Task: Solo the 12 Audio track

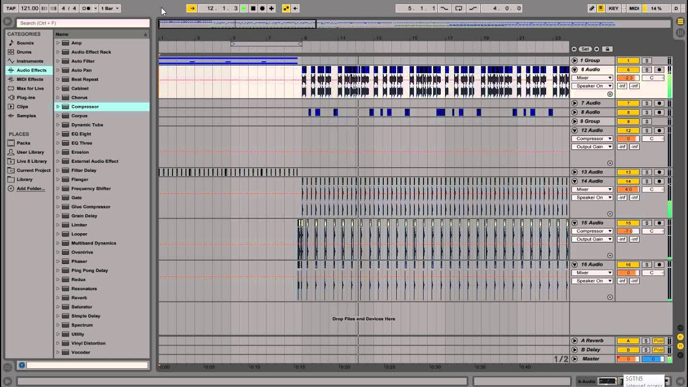Action: 647,131
